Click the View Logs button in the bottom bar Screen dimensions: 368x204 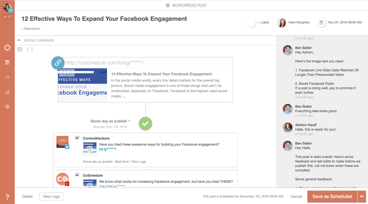click(x=51, y=197)
